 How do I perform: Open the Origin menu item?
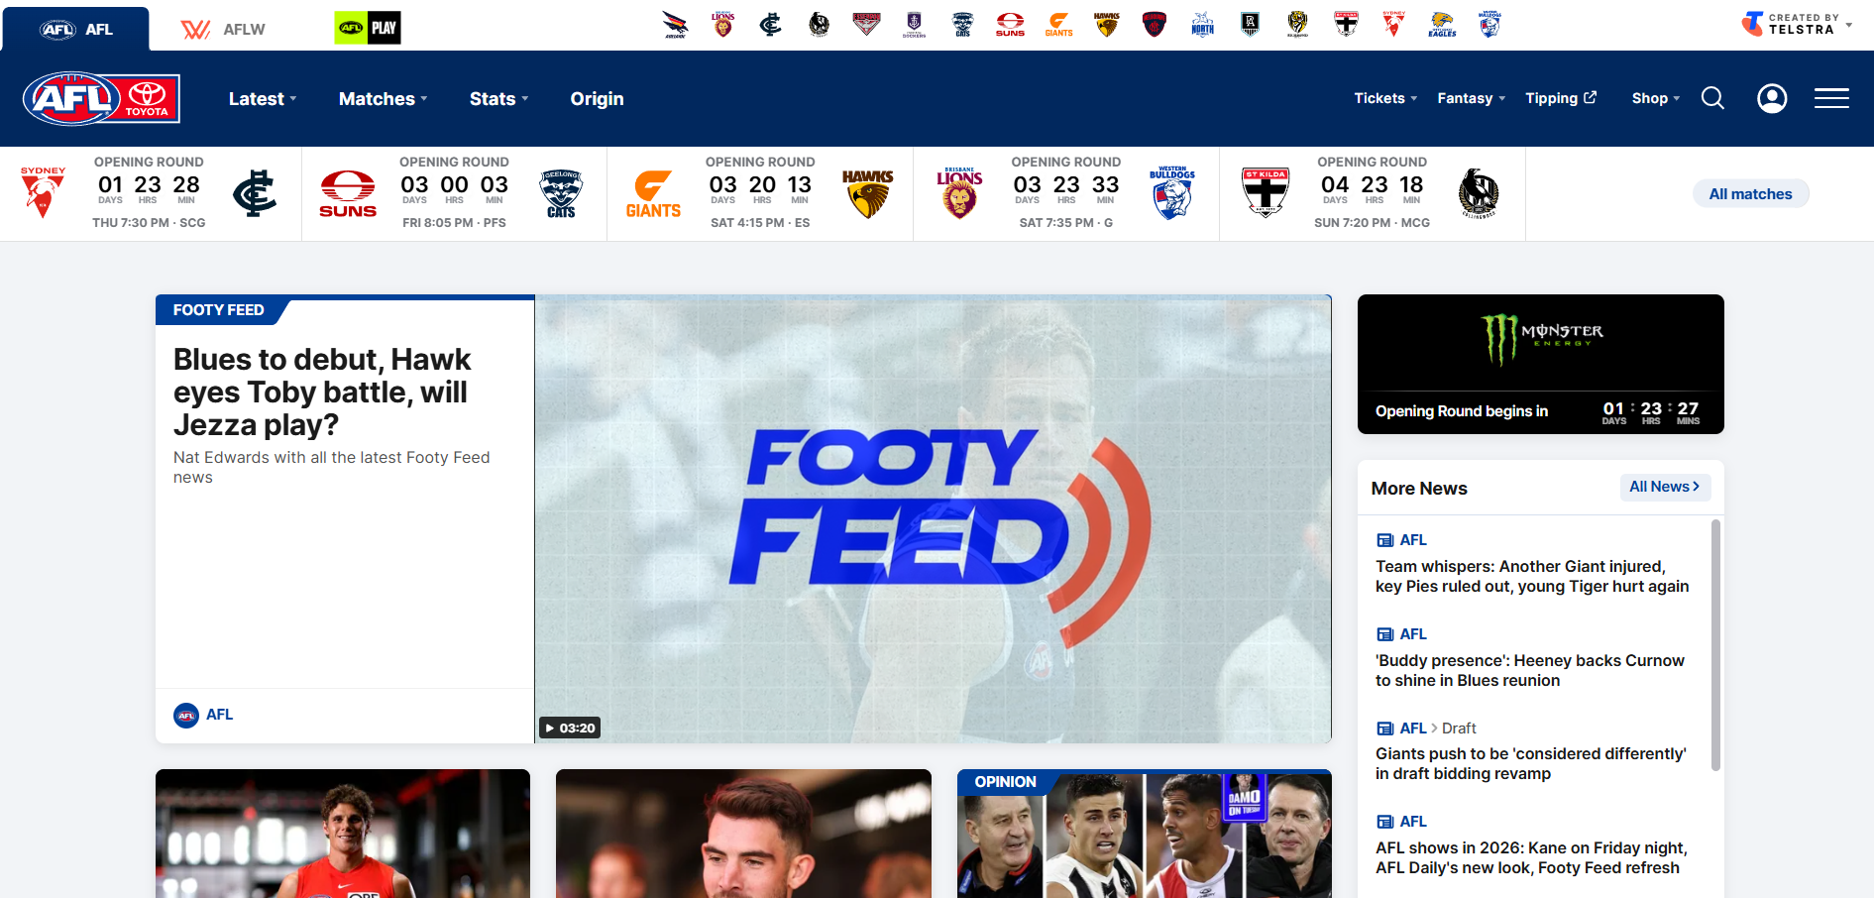[597, 99]
